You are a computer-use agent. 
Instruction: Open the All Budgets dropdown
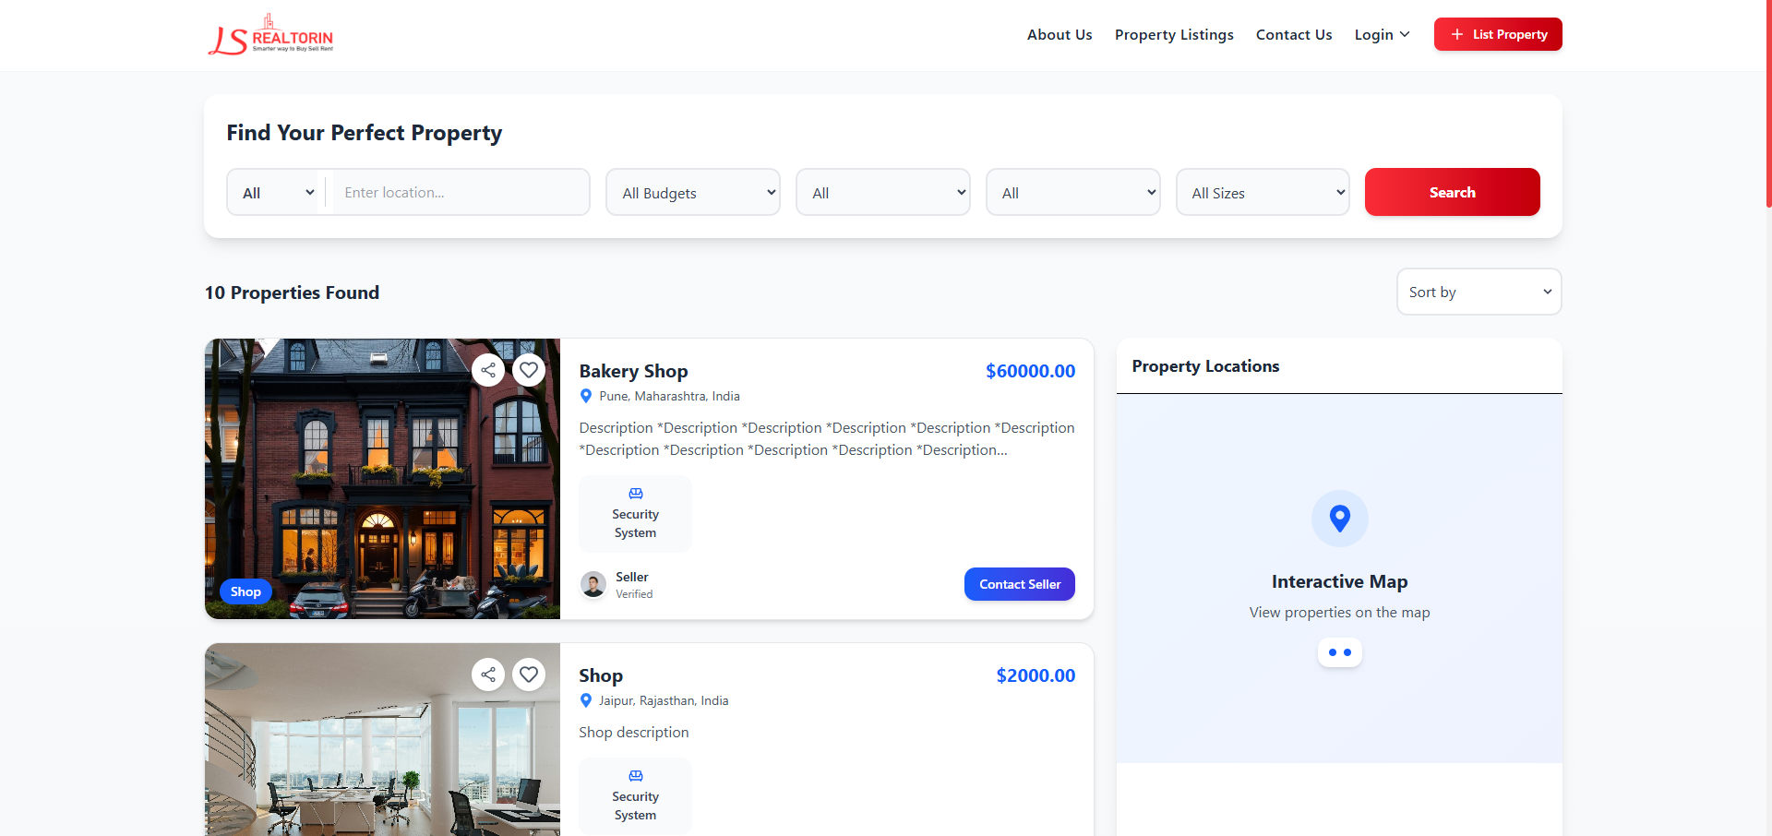pos(693,193)
